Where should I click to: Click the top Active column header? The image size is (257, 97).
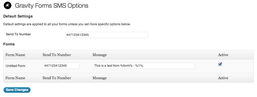pyautogui.click(x=223, y=55)
